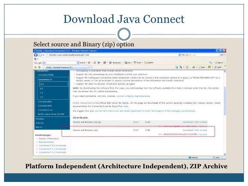This screenshot has height=186, width=248.
Task: Open the Find menu on Google toolbar
Action: coord(128,63)
